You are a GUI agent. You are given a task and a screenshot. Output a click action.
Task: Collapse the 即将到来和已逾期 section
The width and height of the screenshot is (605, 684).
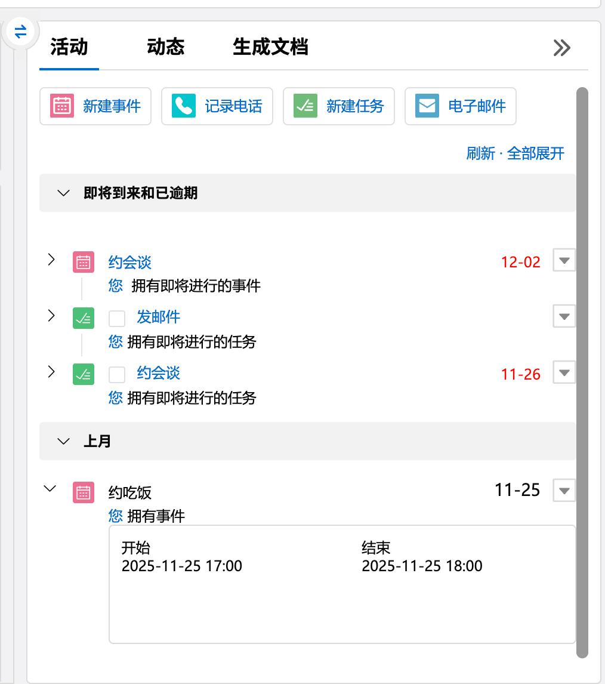[63, 193]
